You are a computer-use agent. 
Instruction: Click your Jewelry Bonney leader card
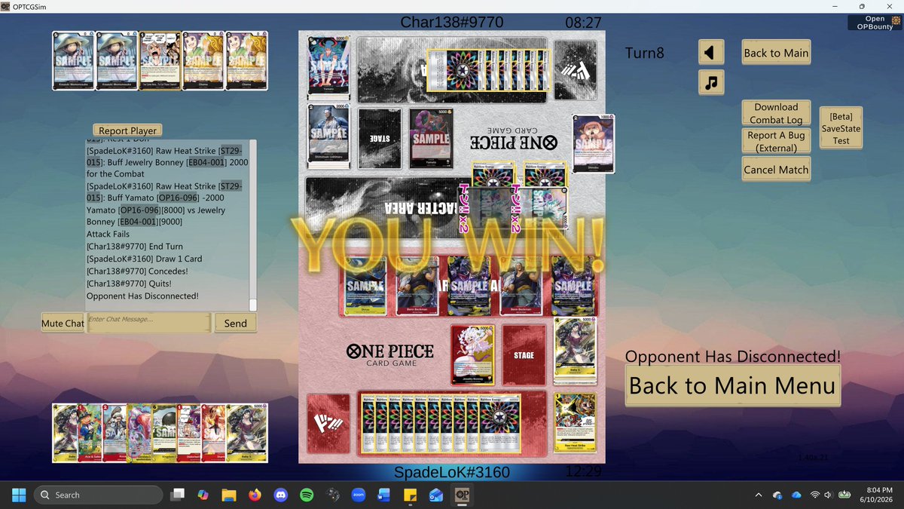[x=472, y=355]
